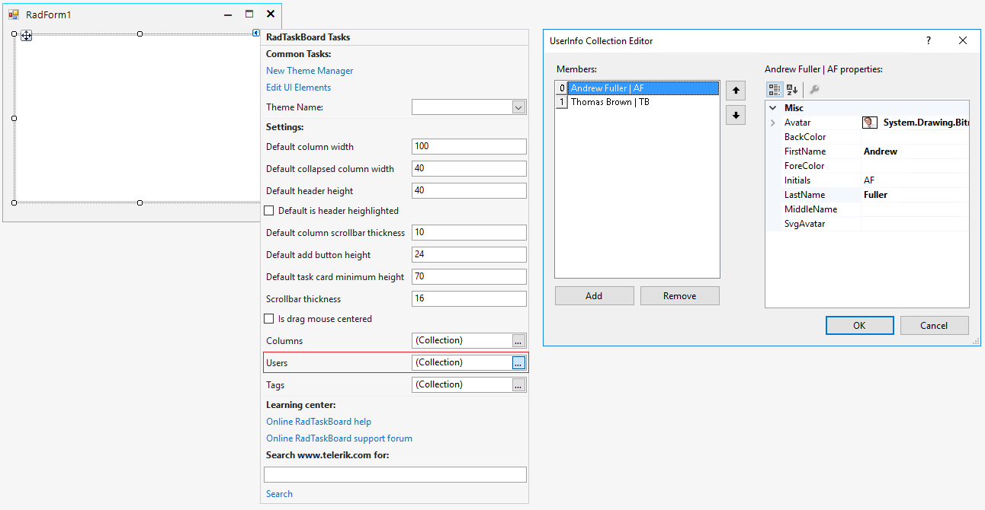Click Online RadTaskBoard help link

pyautogui.click(x=318, y=421)
